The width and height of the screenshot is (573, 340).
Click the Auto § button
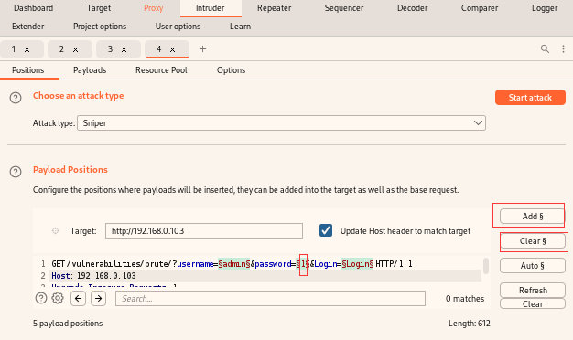click(533, 266)
